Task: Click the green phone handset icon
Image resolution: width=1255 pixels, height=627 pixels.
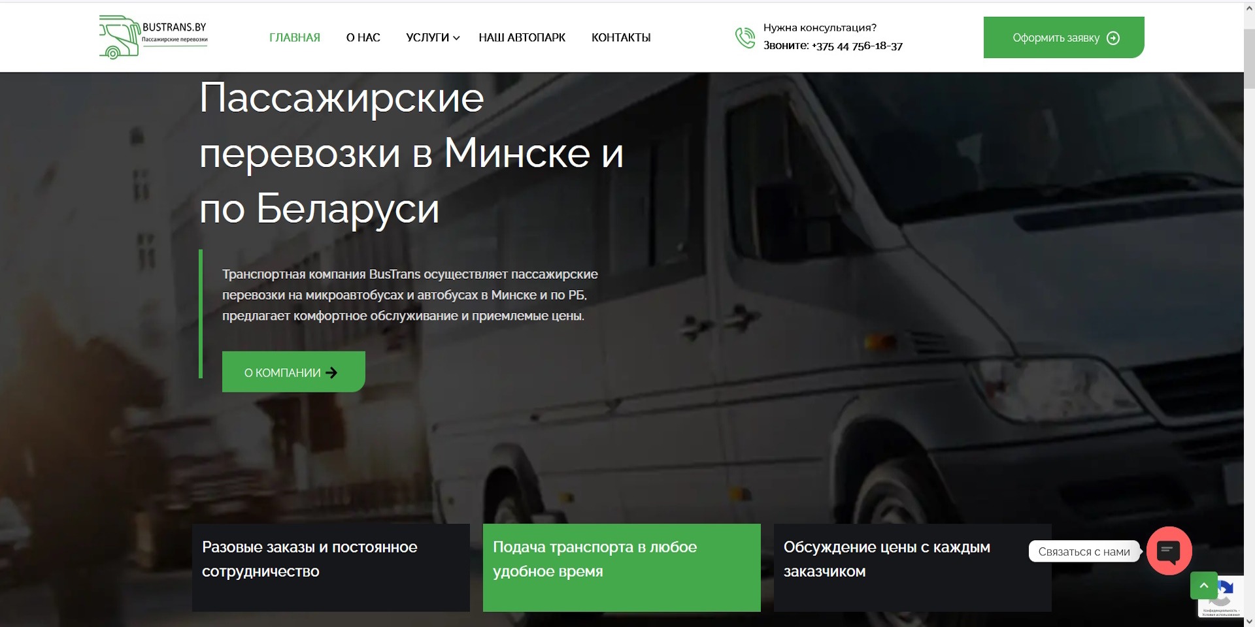Action: pos(745,37)
